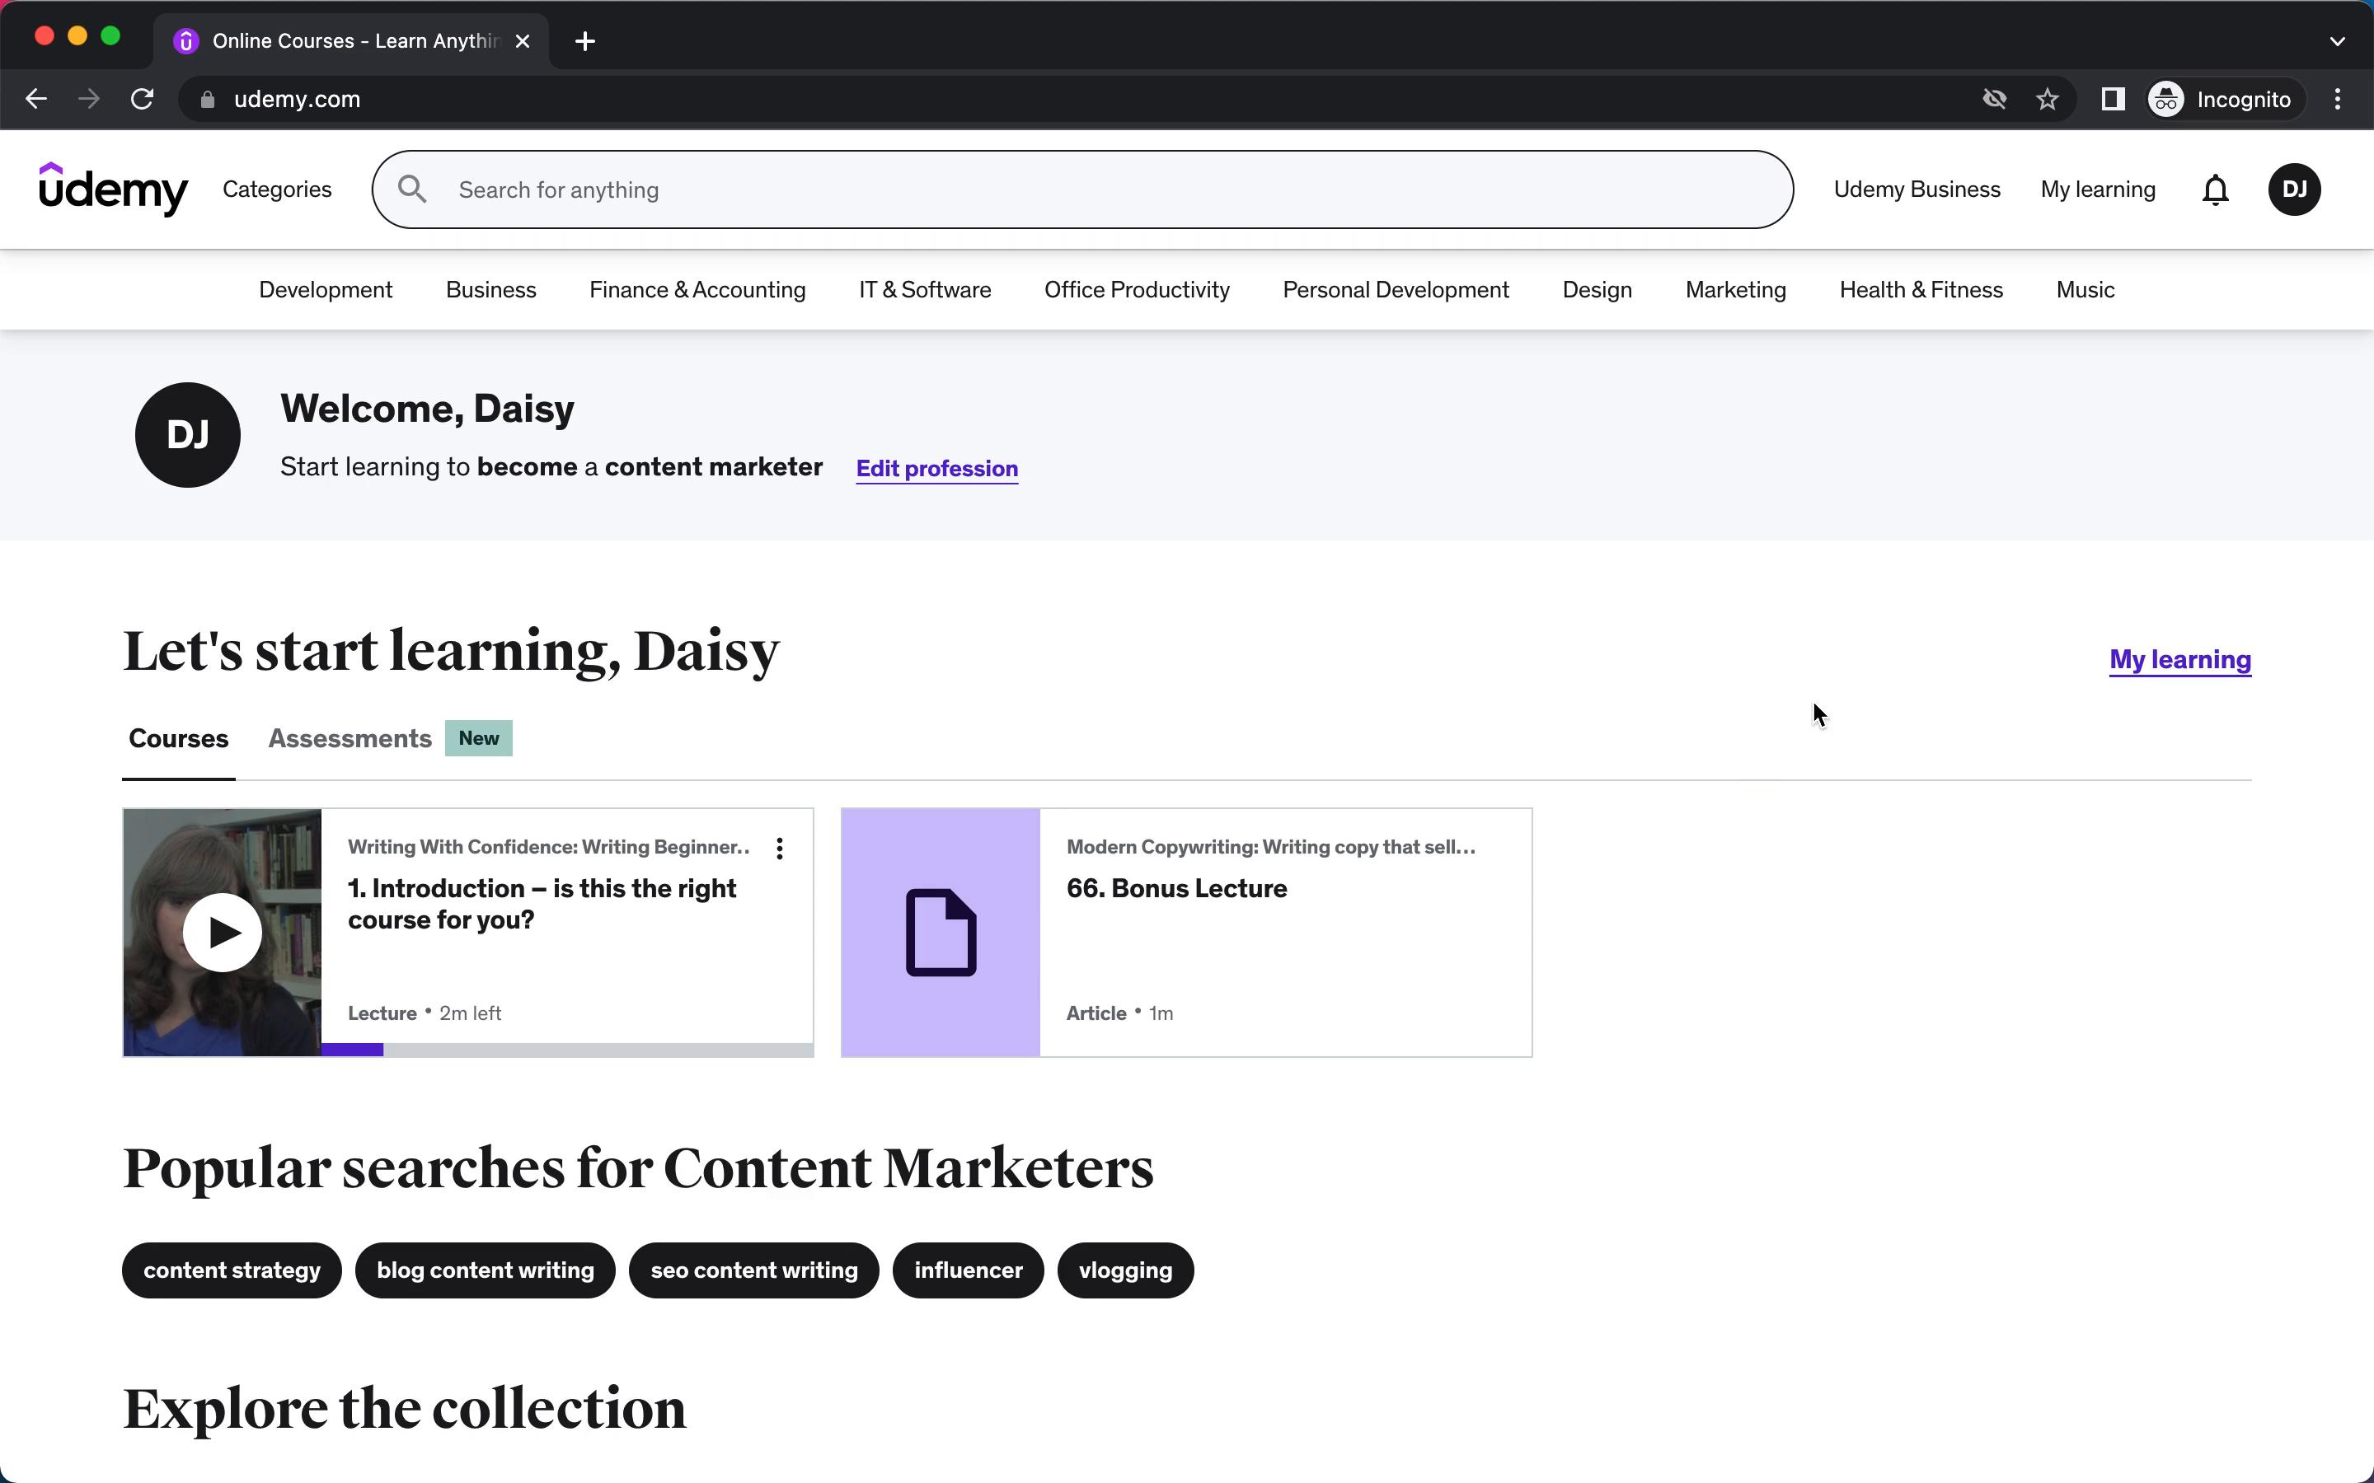Click the browser reader view icon
Image resolution: width=2374 pixels, height=1483 pixels.
tap(2111, 99)
